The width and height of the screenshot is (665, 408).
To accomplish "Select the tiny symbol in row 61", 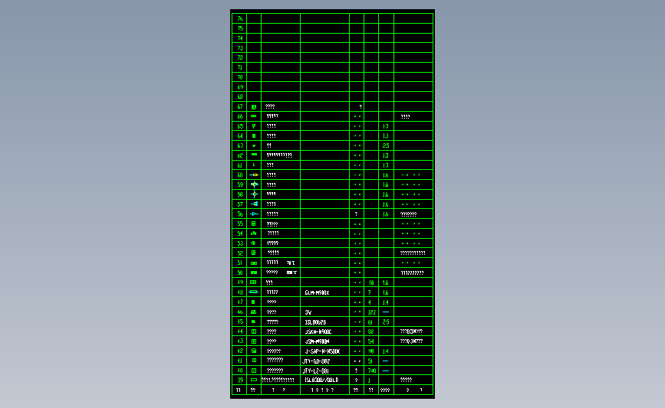I will tap(254, 165).
